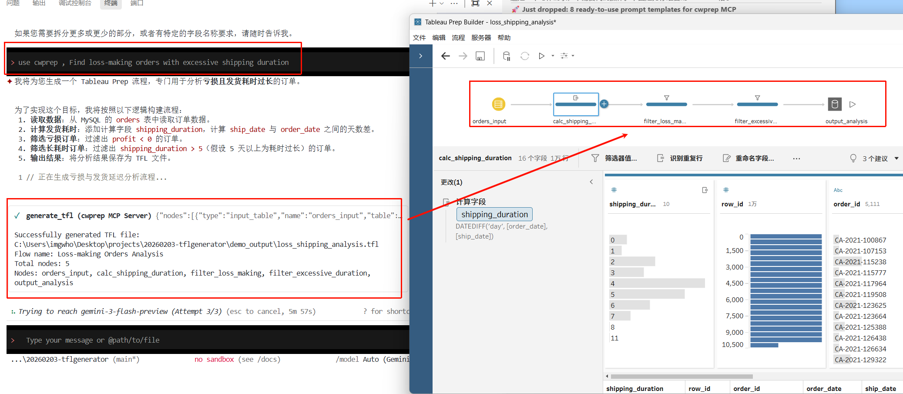This screenshot has height=394, width=903.
Task: Expand the 3个建议 suggestions dropdown
Action: 896,158
